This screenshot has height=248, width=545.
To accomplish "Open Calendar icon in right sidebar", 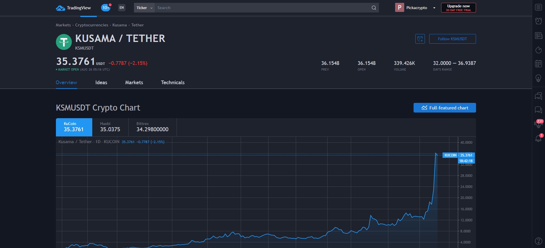I will click(x=538, y=63).
